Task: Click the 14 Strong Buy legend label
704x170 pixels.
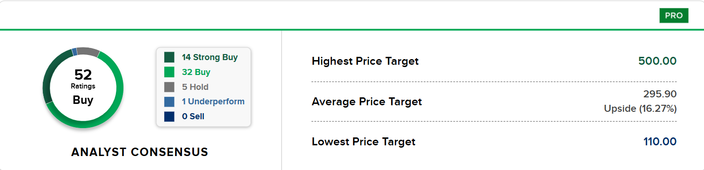Action: pos(210,57)
